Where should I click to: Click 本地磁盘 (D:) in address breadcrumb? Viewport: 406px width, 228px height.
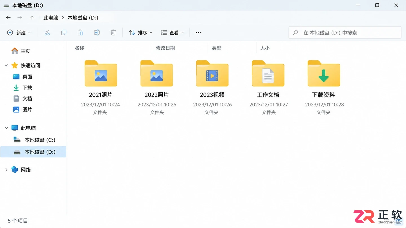tap(83, 18)
